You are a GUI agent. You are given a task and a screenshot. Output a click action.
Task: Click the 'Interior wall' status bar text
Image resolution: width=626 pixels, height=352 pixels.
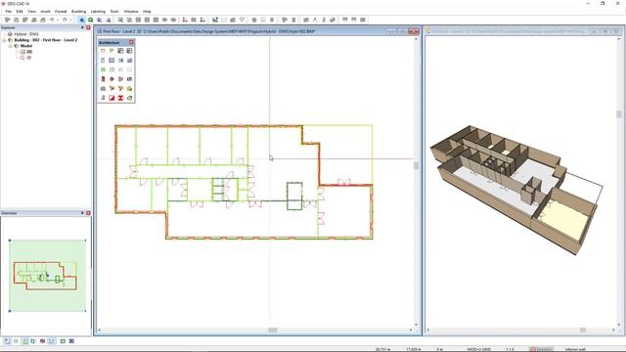coord(575,349)
